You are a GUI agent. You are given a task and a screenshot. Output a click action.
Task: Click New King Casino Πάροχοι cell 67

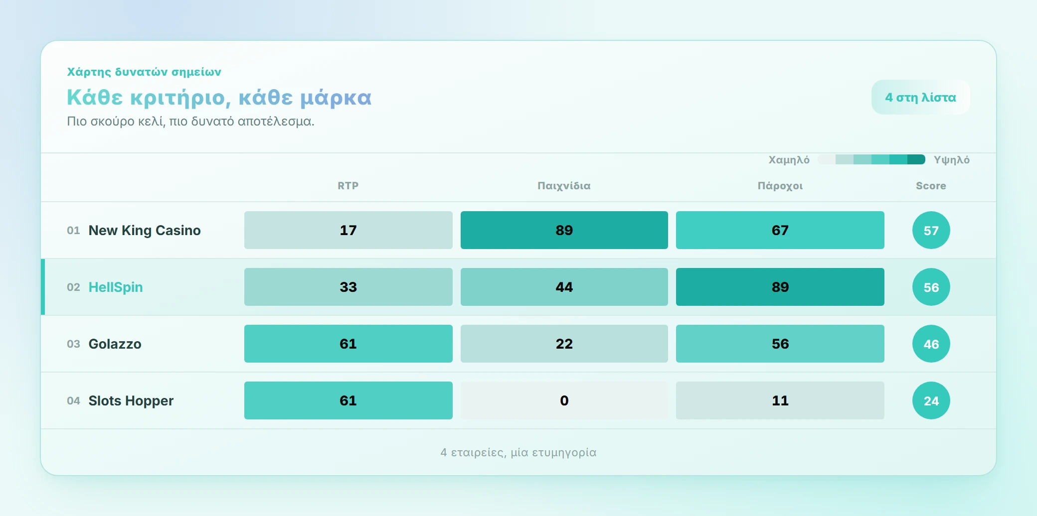point(780,230)
